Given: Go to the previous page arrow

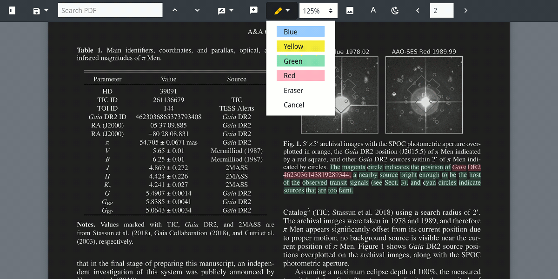Looking at the screenshot, I should pyautogui.click(x=418, y=10).
